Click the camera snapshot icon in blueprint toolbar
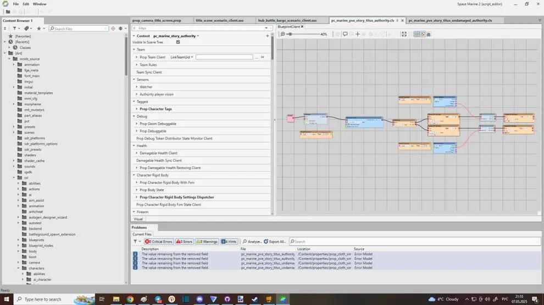Viewport: 544px width, 305px height. pyautogui.click(x=429, y=34)
